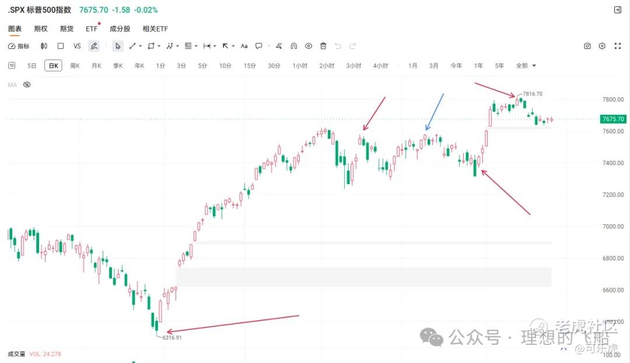The width and height of the screenshot is (630, 363).
Task: Open the 全部 time range dropdown
Action: coord(526,66)
